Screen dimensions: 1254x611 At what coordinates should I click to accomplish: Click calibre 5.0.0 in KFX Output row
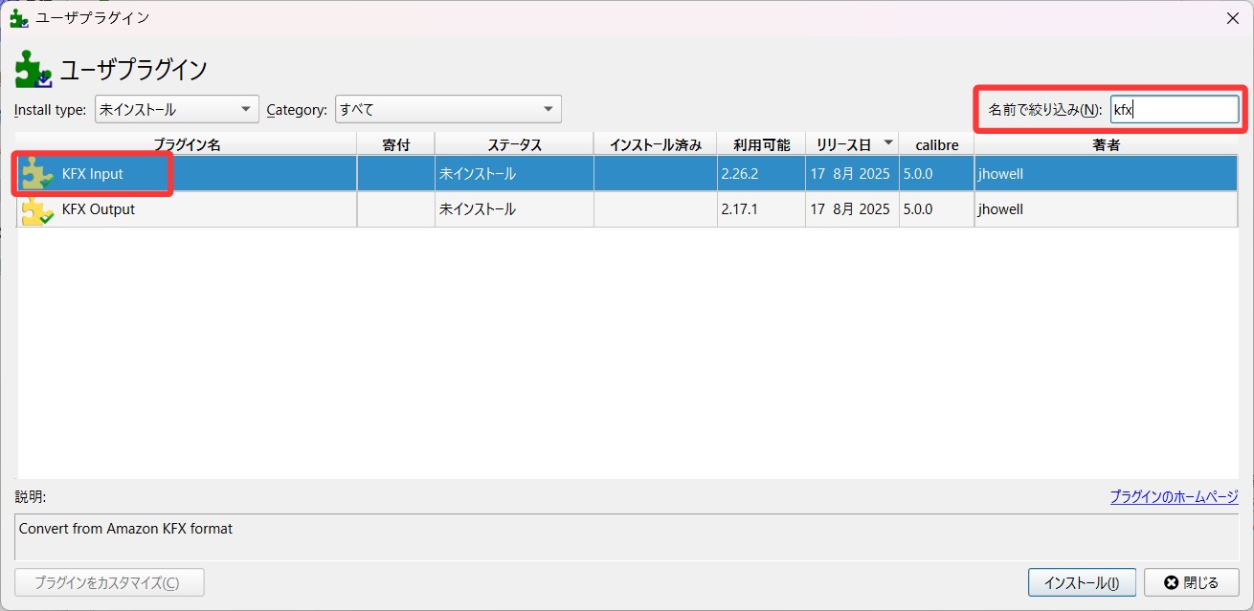pos(918,209)
